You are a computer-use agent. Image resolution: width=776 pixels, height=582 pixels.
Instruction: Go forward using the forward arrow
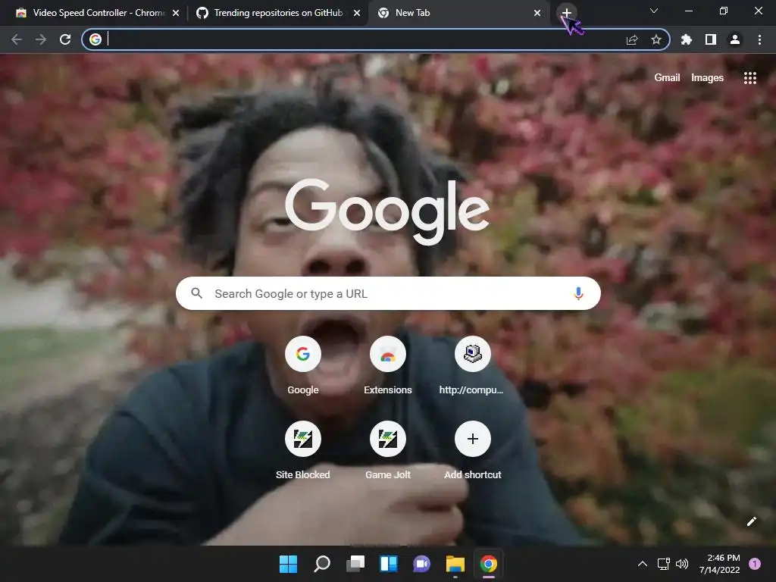click(41, 39)
